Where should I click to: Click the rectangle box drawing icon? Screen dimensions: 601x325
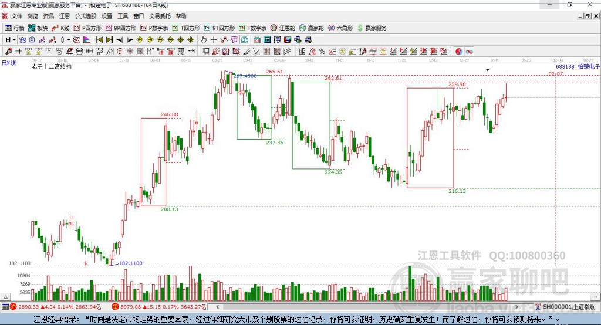206,52
